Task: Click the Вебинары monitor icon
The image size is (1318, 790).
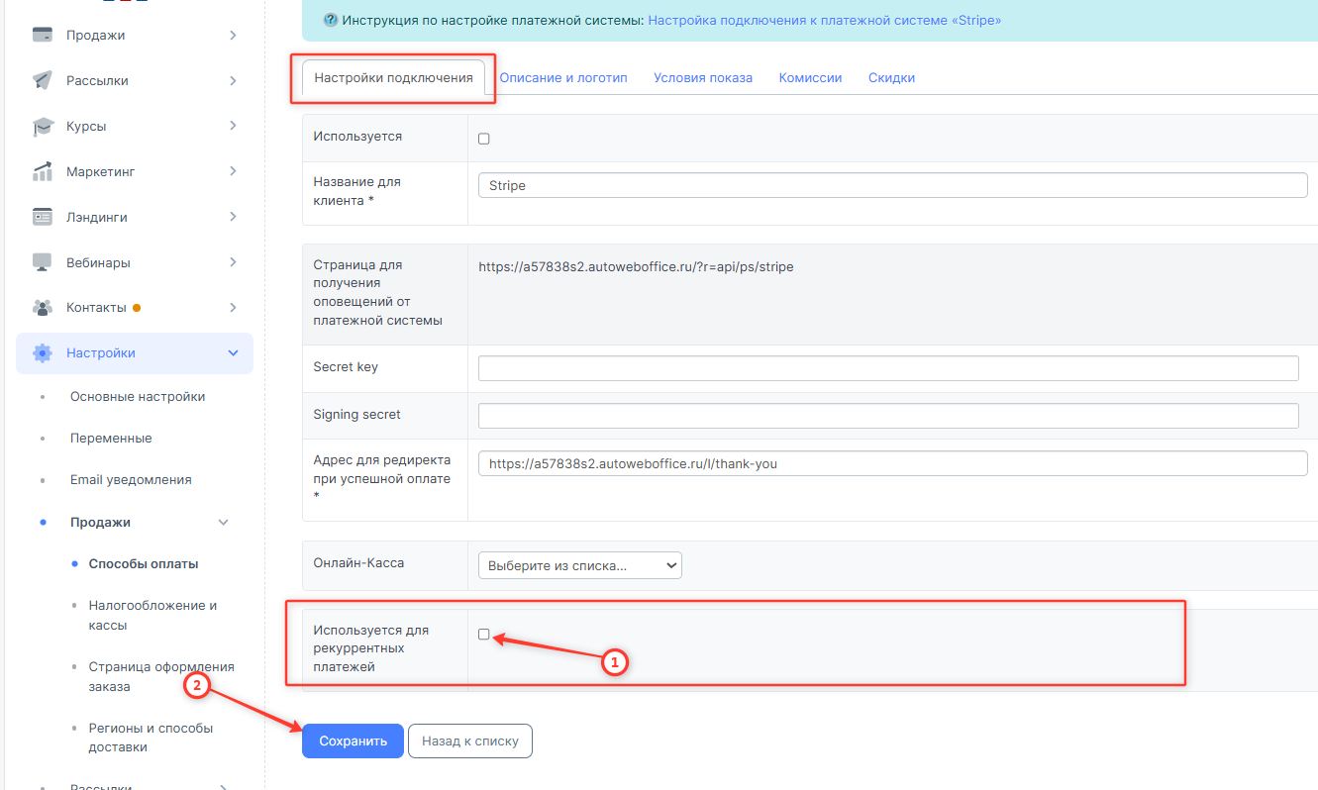Action: point(43,262)
